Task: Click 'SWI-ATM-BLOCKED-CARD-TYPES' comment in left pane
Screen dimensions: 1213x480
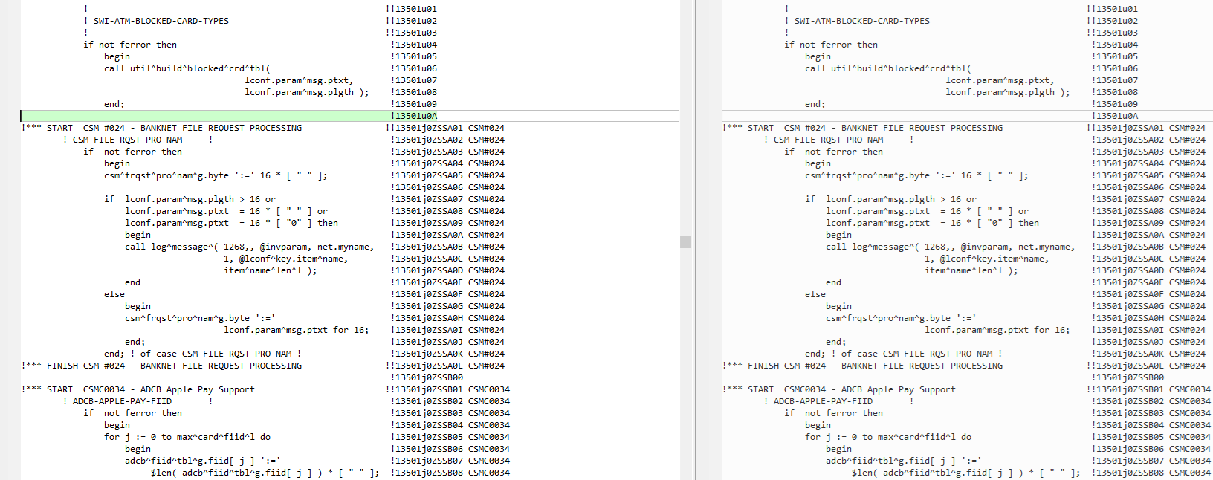Action: pos(161,21)
